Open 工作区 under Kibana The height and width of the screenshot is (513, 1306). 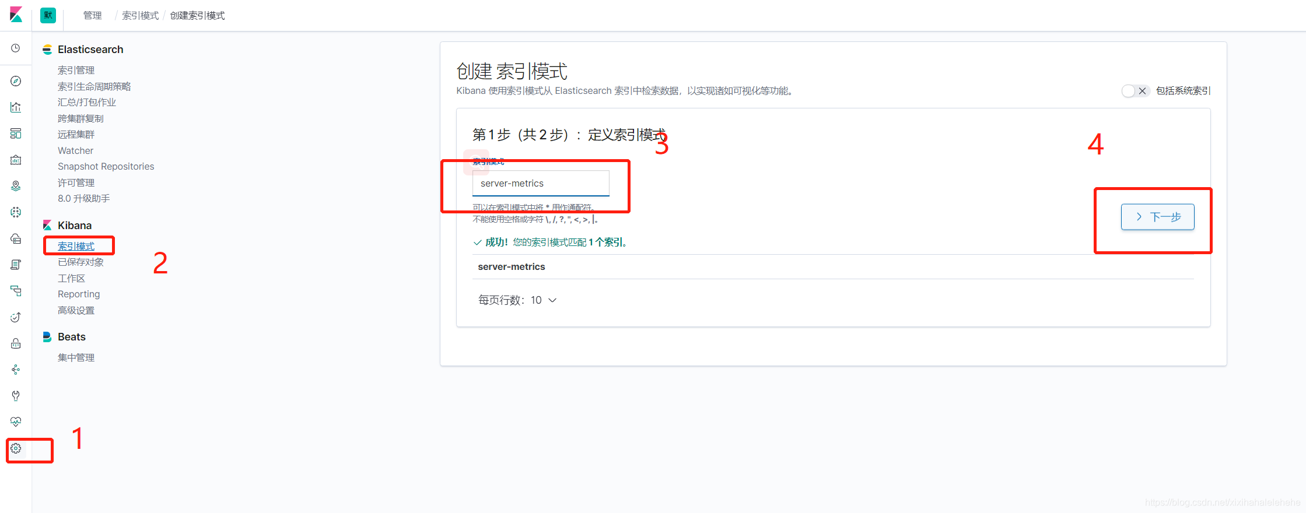click(71, 278)
